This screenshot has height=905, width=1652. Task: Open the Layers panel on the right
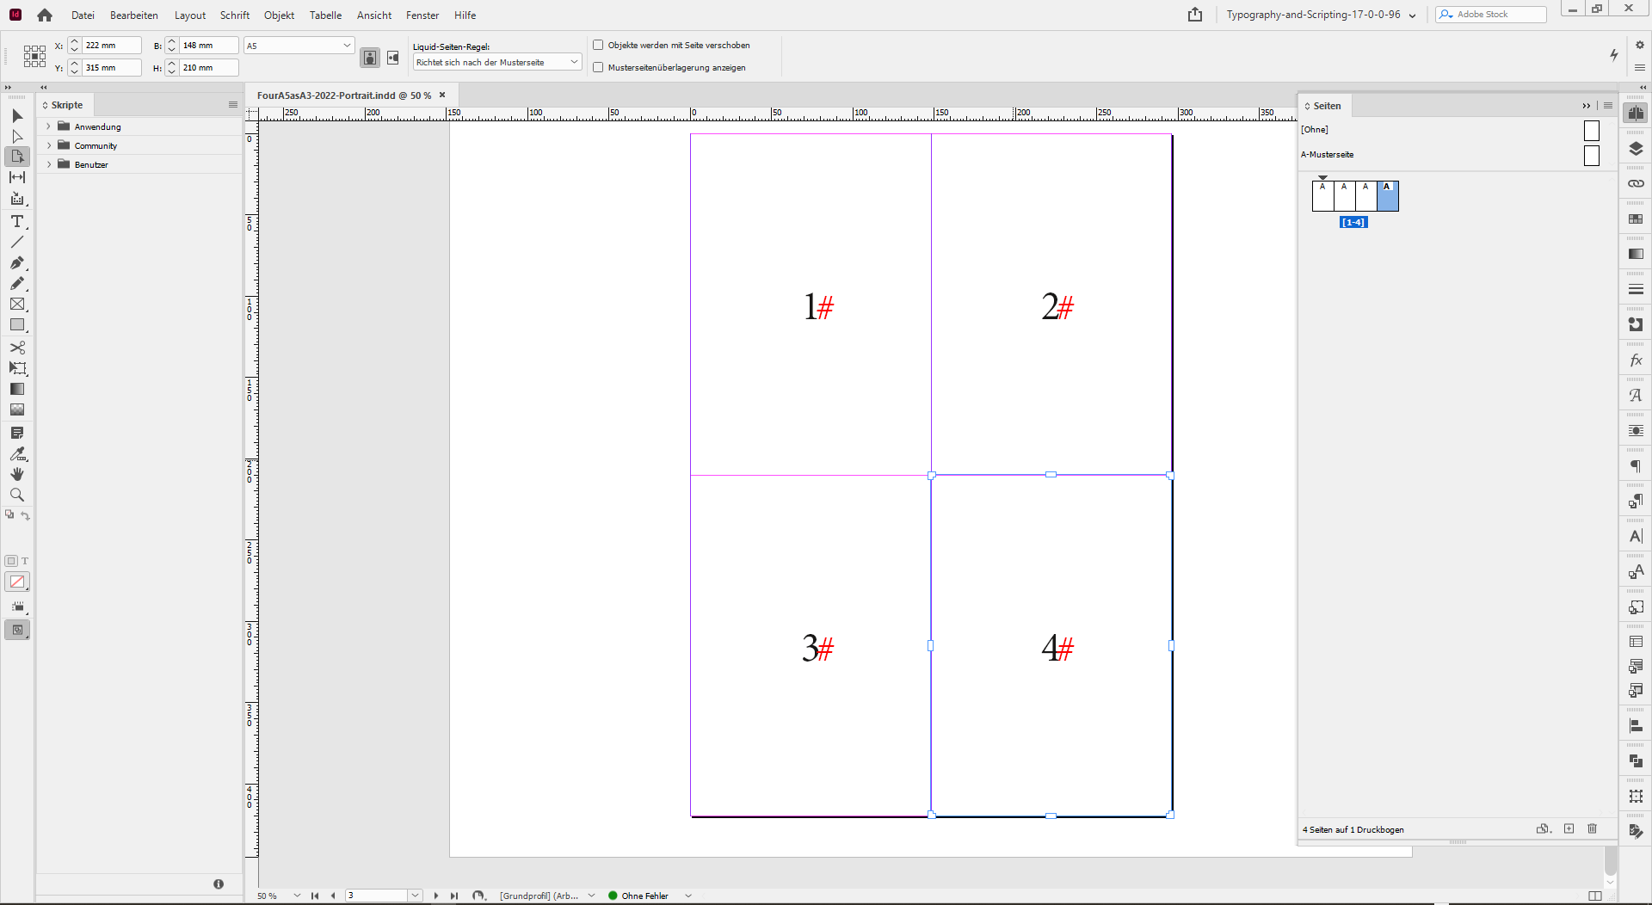point(1637,147)
